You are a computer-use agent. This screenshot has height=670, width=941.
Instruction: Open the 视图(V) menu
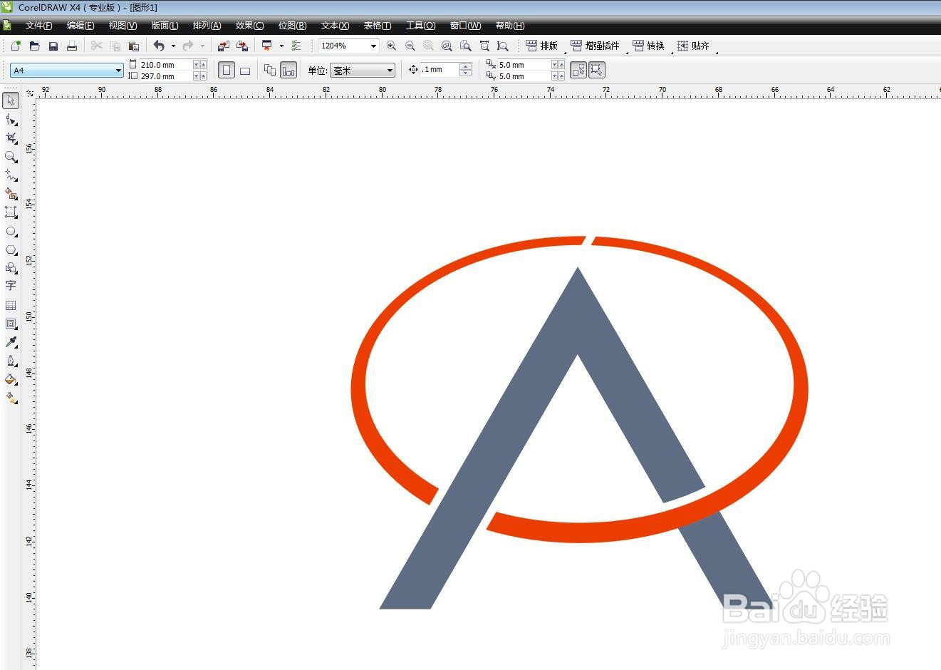123,26
